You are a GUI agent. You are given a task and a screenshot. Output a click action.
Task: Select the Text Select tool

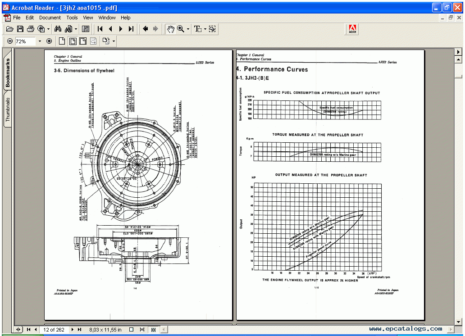(x=197, y=29)
